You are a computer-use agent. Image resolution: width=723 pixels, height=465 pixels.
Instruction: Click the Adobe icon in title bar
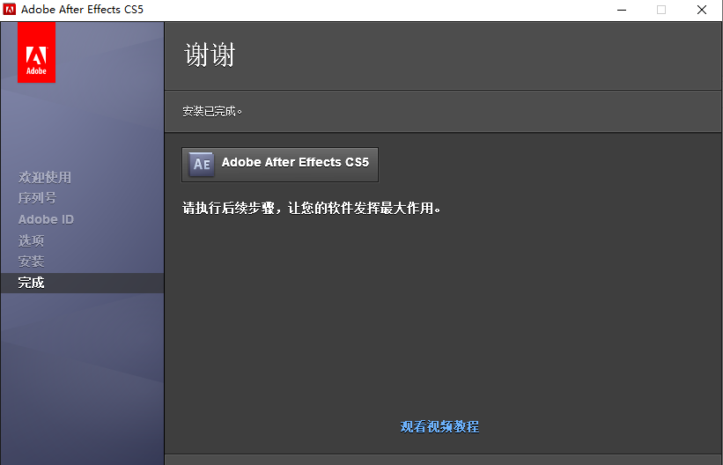[9, 9]
